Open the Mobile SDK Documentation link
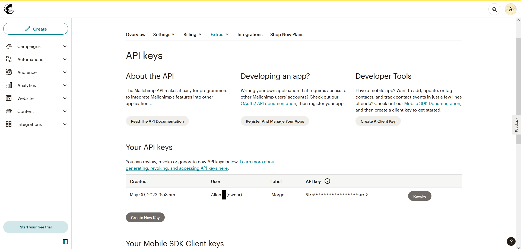Viewport: 521px width, 249px height. [x=432, y=104]
